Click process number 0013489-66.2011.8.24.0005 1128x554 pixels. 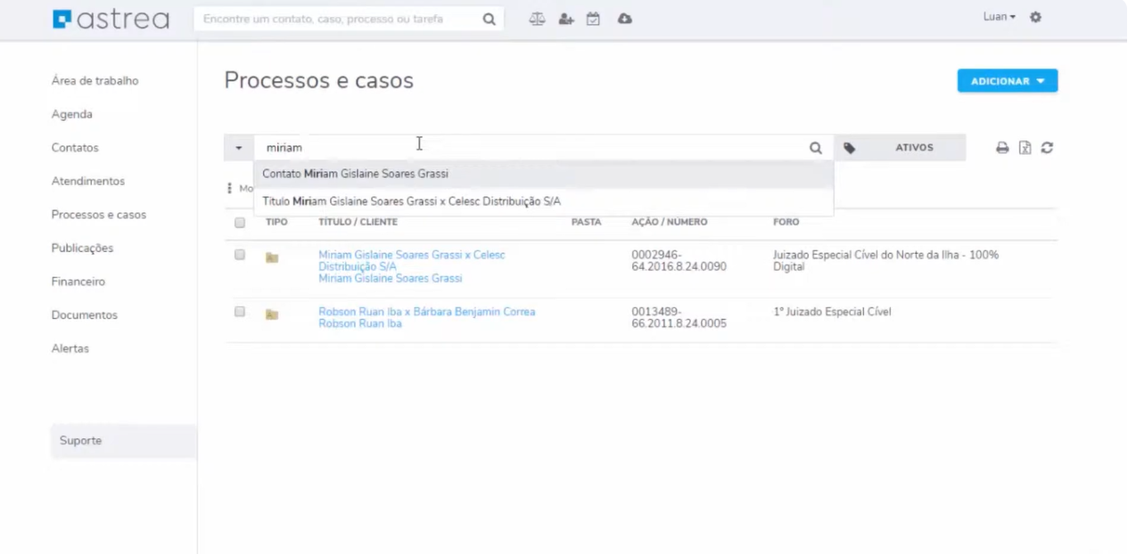coord(679,318)
